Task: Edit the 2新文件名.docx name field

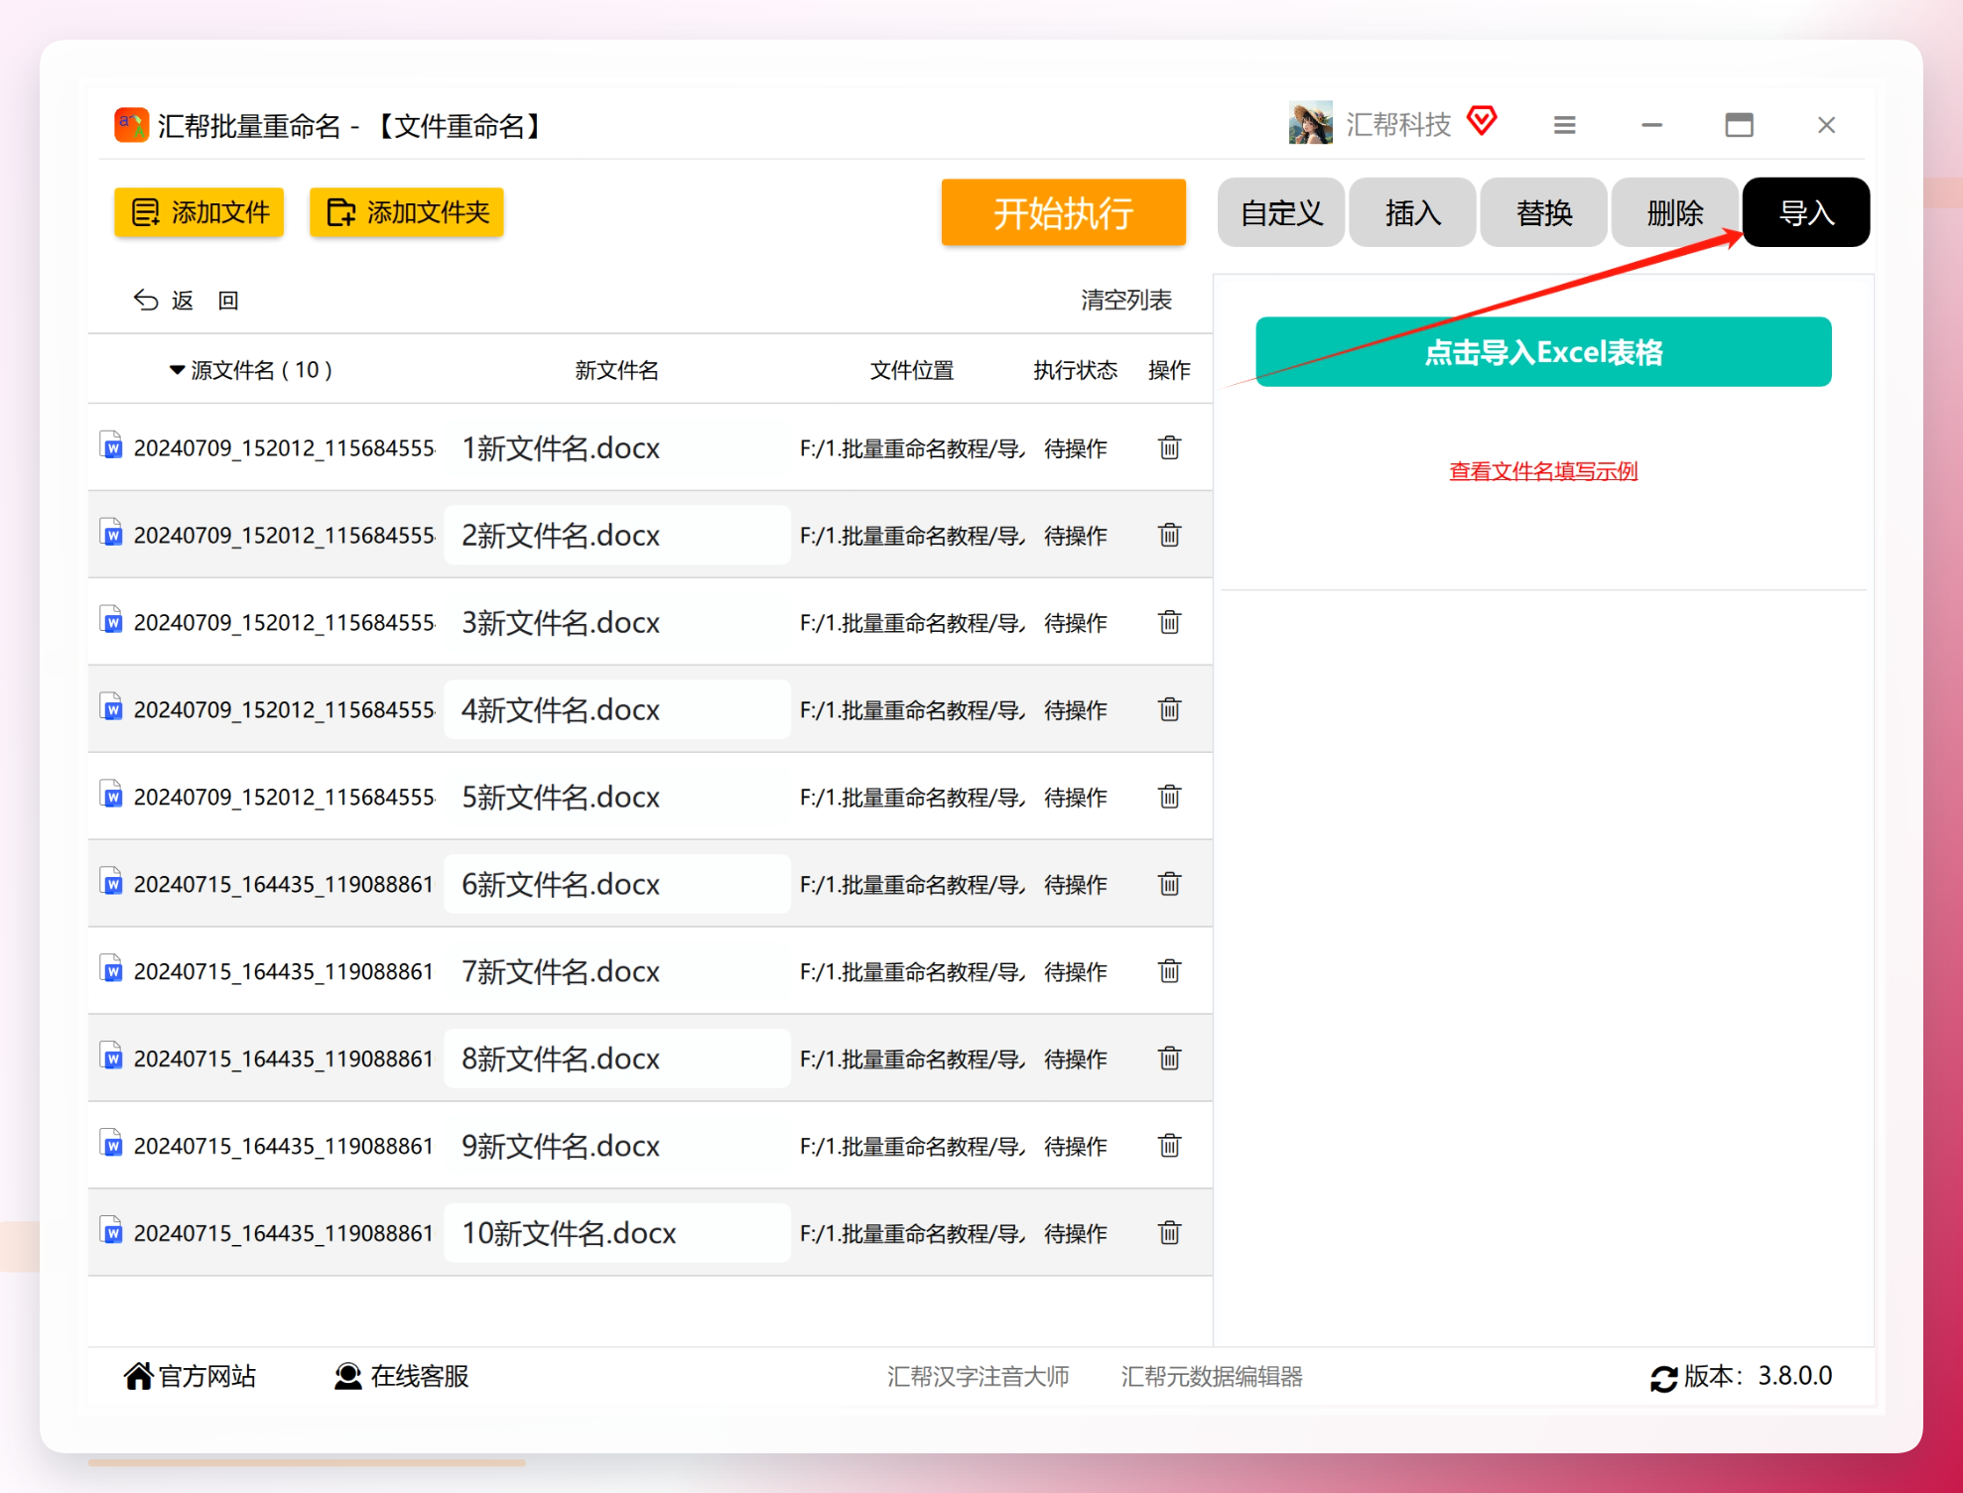Action: click(617, 535)
